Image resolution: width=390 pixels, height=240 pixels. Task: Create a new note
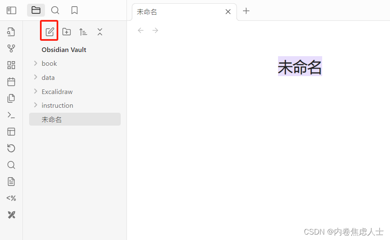click(49, 31)
